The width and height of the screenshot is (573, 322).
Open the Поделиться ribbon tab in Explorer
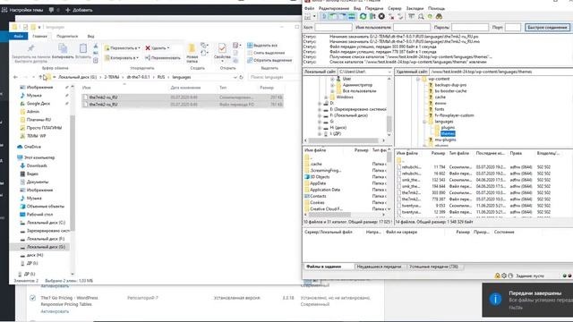67,36
